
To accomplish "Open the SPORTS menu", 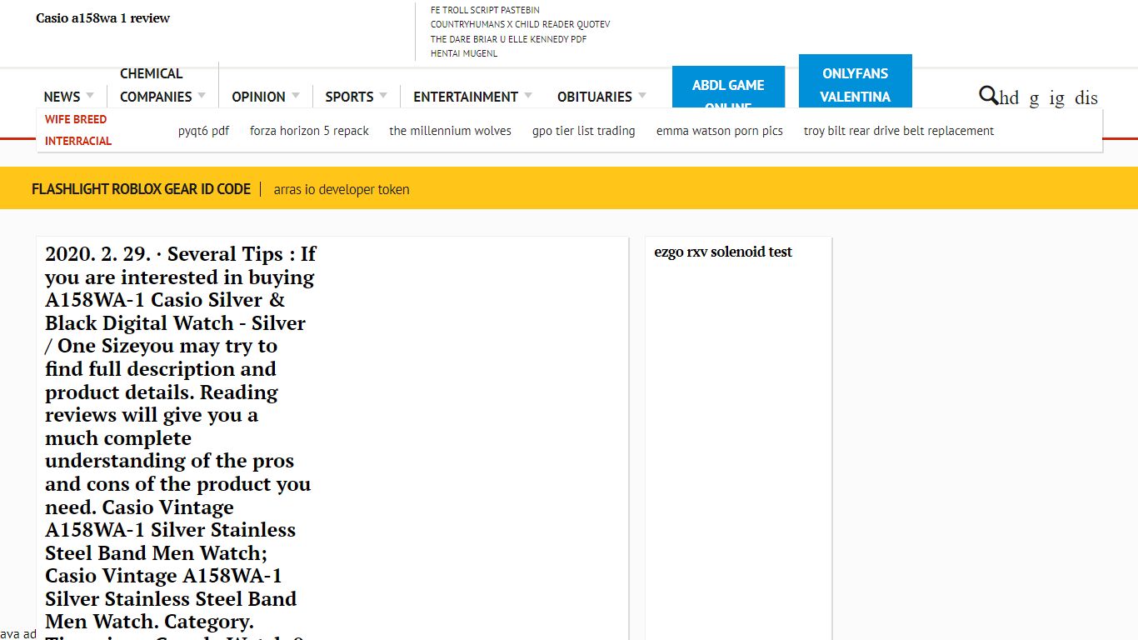I will point(349,97).
